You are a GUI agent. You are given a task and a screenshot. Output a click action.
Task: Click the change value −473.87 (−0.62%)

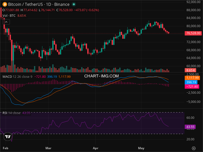87,10
